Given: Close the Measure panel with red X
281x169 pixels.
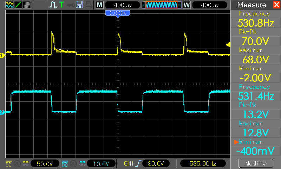Looking at the screenshot, I should pos(276,5).
